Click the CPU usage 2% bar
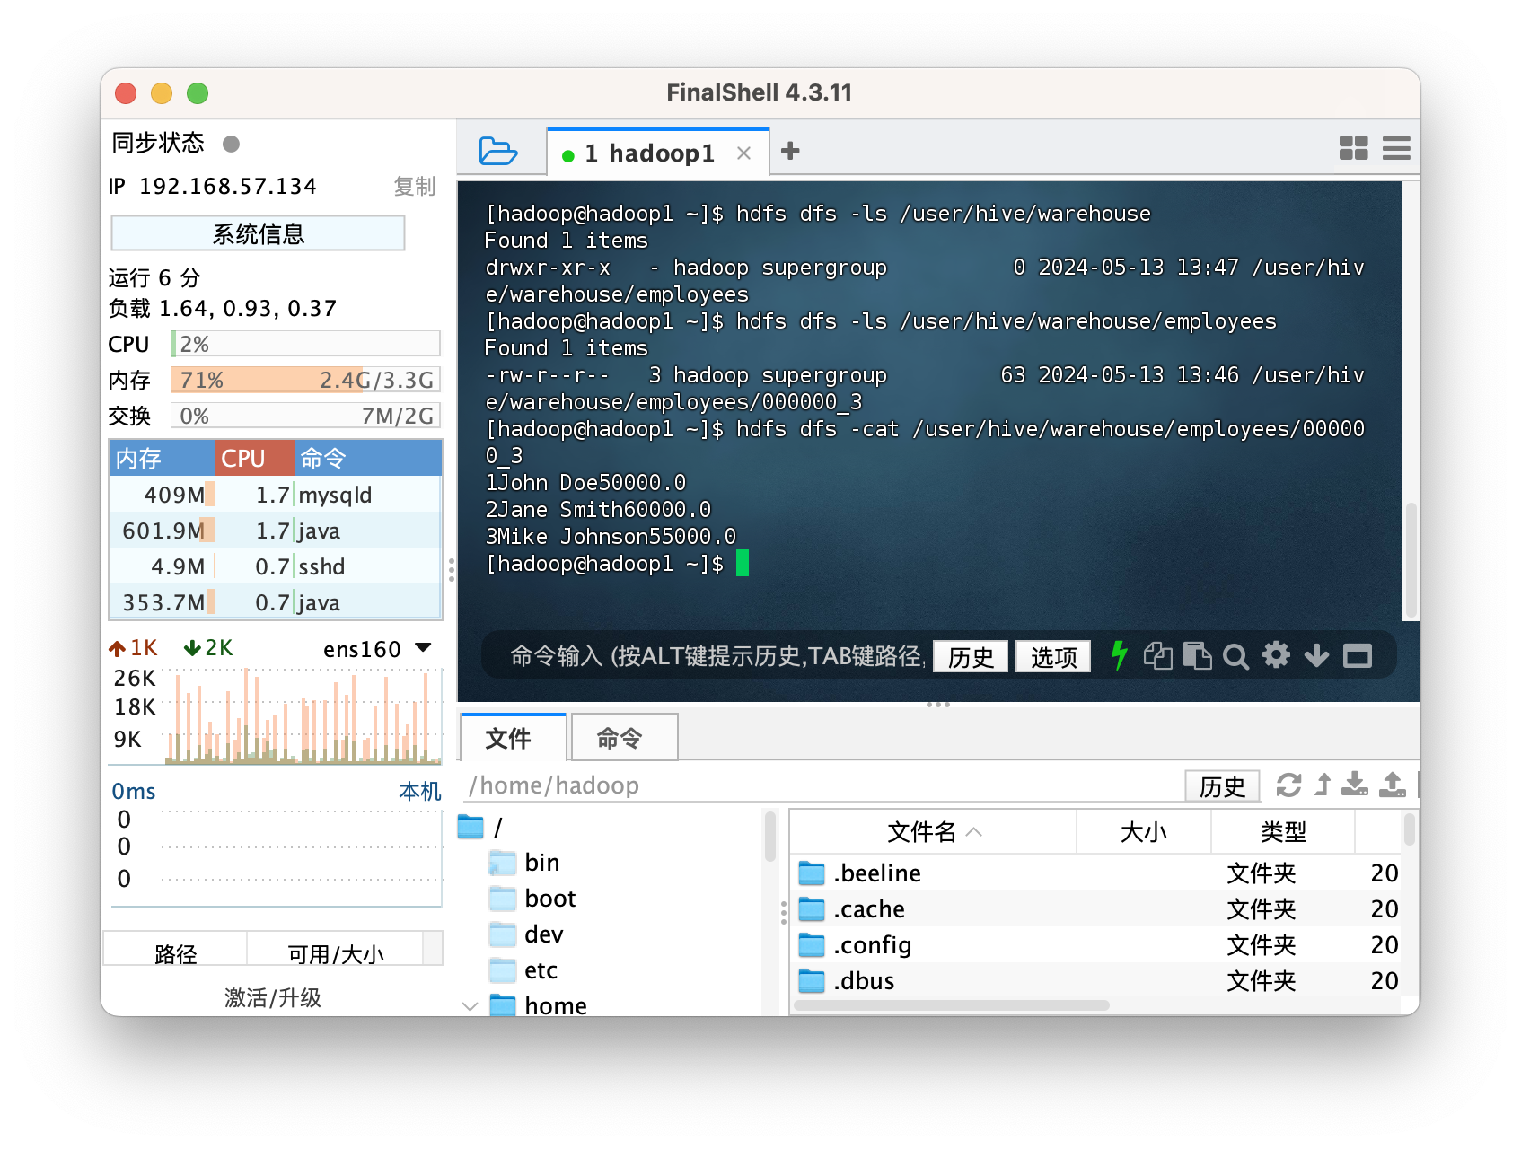1521x1149 pixels. coord(305,344)
